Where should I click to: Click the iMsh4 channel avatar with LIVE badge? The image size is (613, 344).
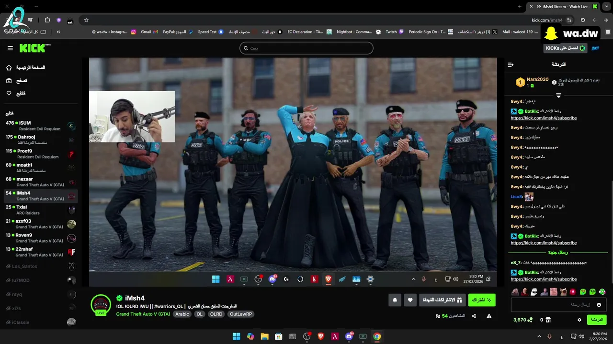[101, 305]
